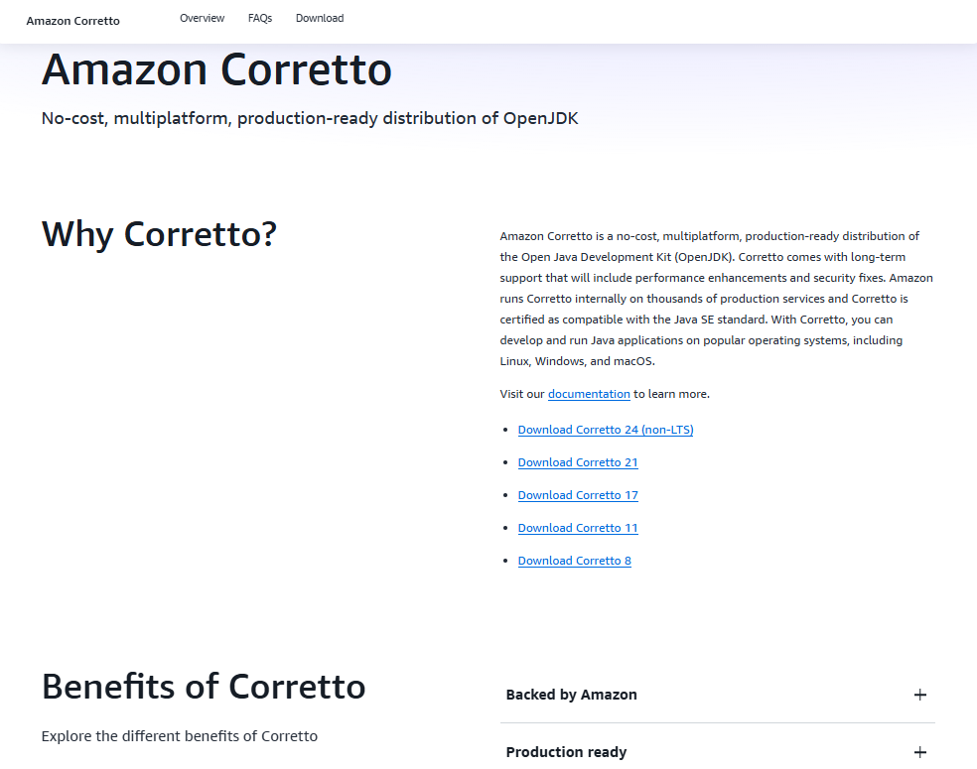Expand the Production ready accordion row
The height and width of the screenshot is (769, 977).
click(717, 751)
